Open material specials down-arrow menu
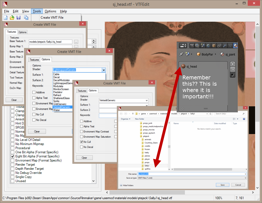This screenshot has width=262, height=203. click(233, 75)
